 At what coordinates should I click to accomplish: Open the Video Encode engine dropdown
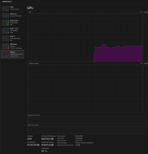tap(33, 63)
